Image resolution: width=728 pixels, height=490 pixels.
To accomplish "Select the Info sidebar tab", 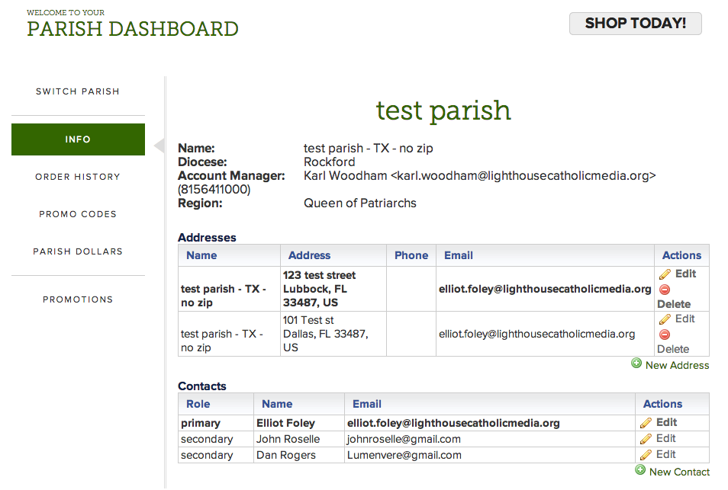I will pyautogui.click(x=78, y=139).
